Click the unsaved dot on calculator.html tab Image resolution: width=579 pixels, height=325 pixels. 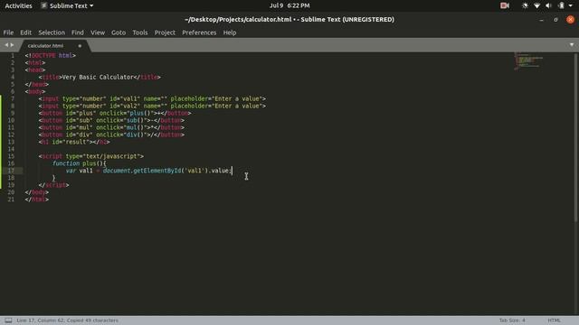pos(80,46)
